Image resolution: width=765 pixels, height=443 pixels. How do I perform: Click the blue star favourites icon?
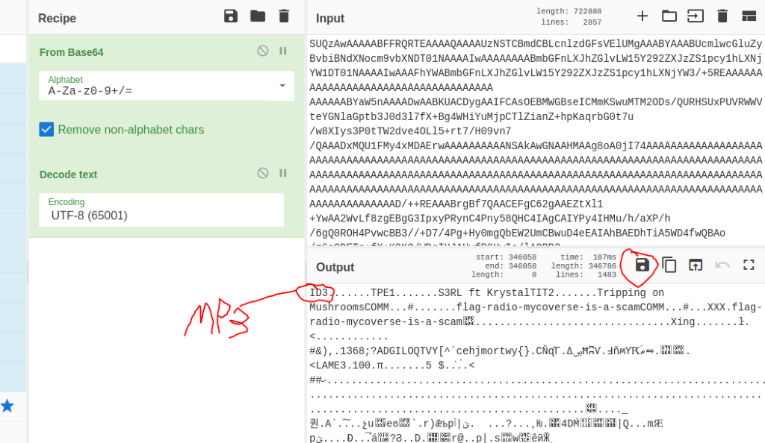tap(7, 406)
